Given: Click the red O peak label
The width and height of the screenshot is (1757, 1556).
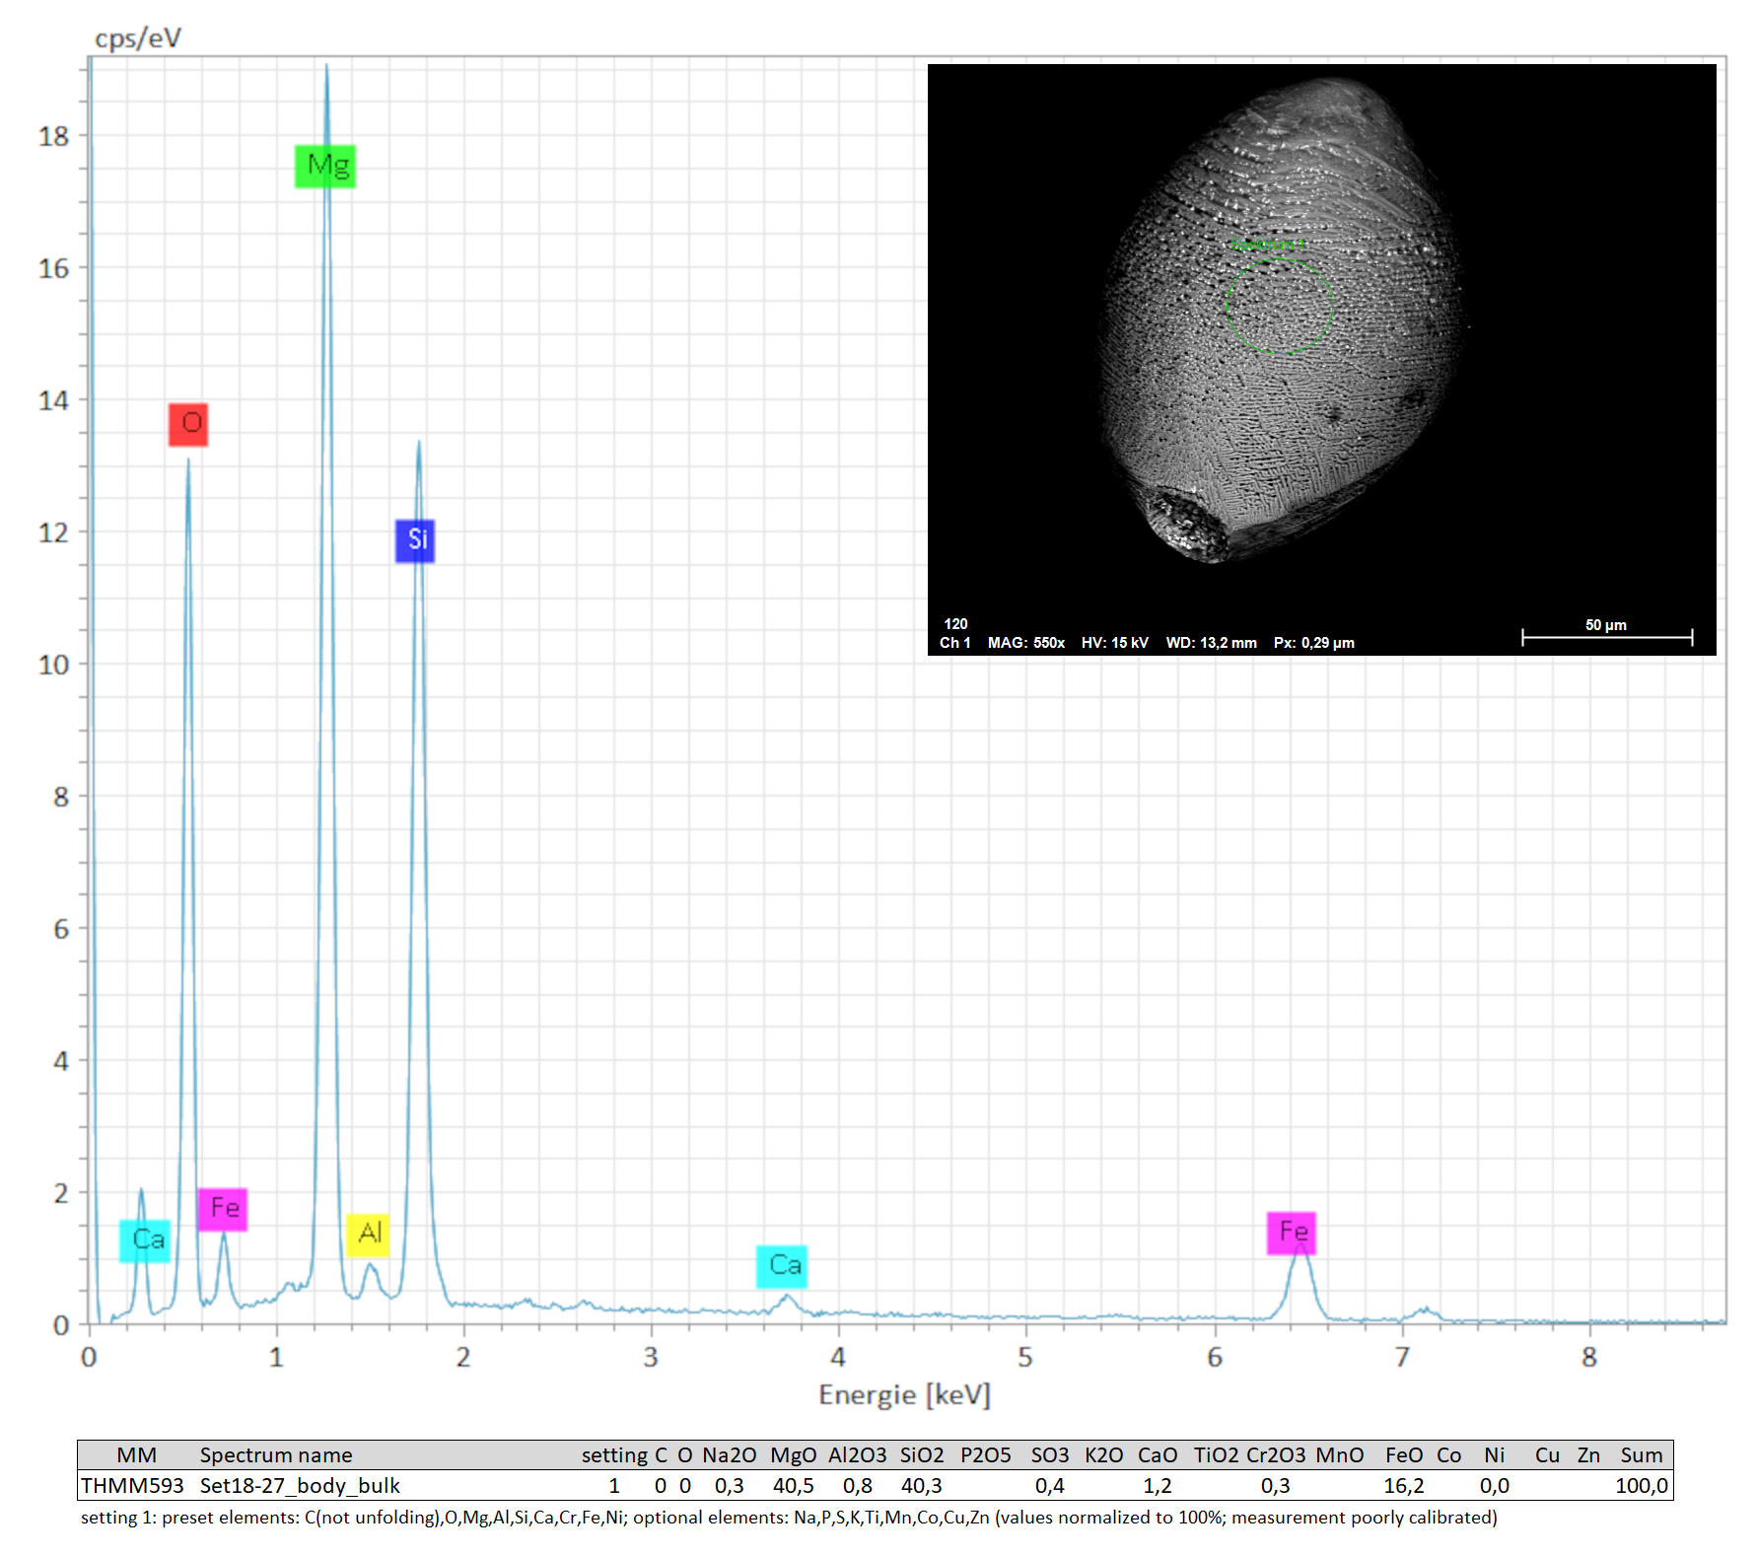Looking at the screenshot, I should [x=188, y=424].
